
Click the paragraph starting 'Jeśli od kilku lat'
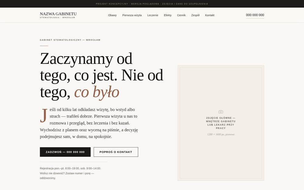[x=89, y=123]
